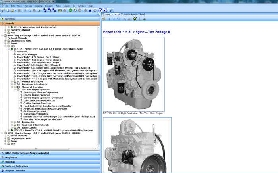Viewport: 278px width, 173px height.
Task: Click the paste icon in toolbar
Action: 34,10
